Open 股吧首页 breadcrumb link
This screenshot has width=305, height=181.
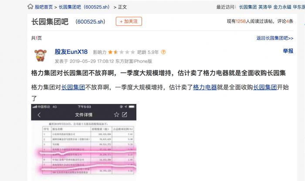(x=44, y=7)
